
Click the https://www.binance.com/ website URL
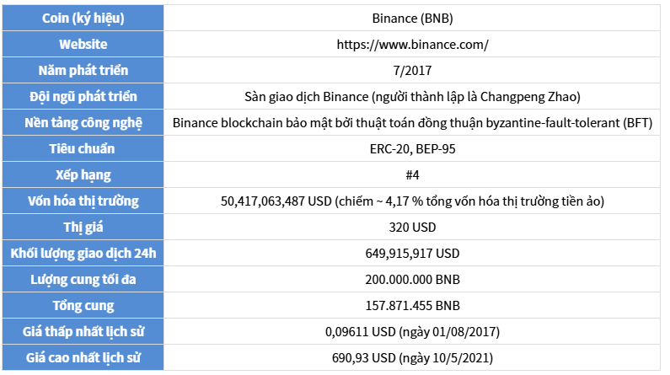411,45
